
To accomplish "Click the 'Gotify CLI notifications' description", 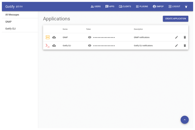I will (143, 46).
